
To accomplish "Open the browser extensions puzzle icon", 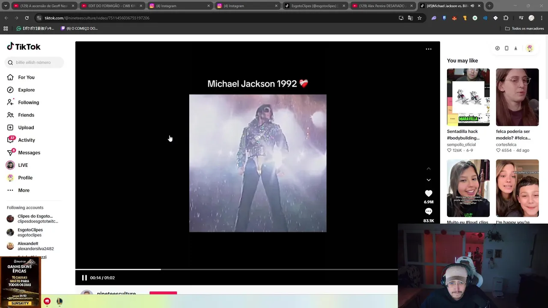I will click(x=506, y=18).
